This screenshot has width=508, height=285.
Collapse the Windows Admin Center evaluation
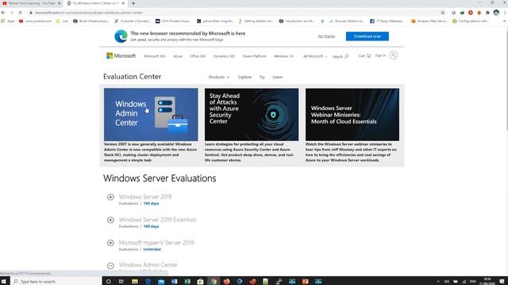[x=110, y=266]
